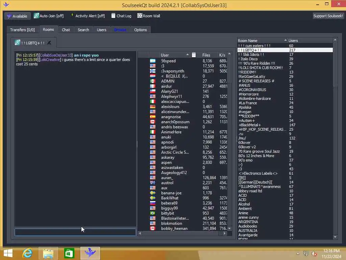346x260 pixels.
Task: Click SoulseekQt taskbar icon
Action: click(90, 253)
